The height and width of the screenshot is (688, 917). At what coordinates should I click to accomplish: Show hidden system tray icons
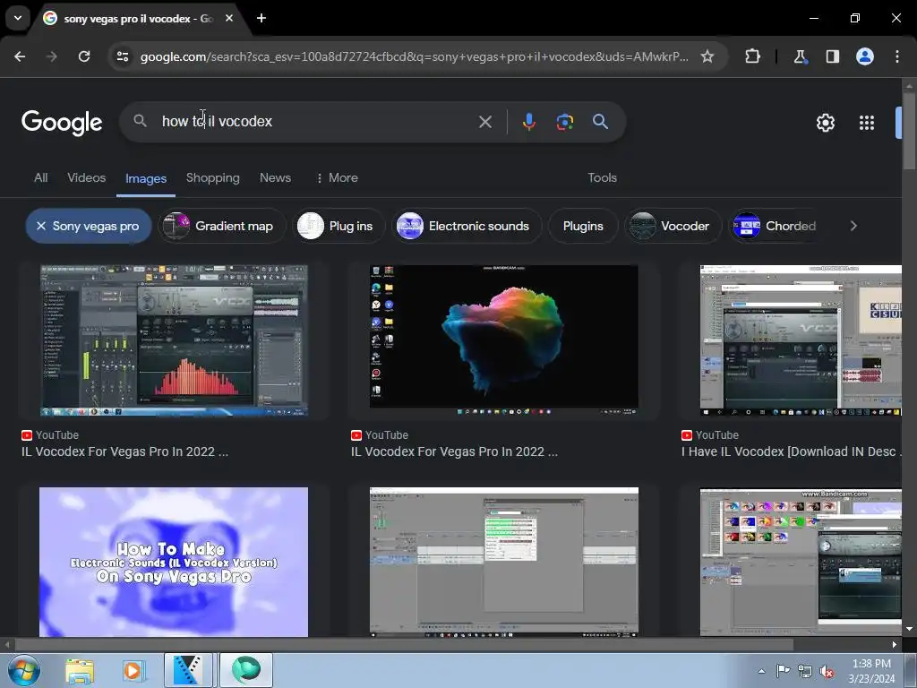tap(761, 671)
